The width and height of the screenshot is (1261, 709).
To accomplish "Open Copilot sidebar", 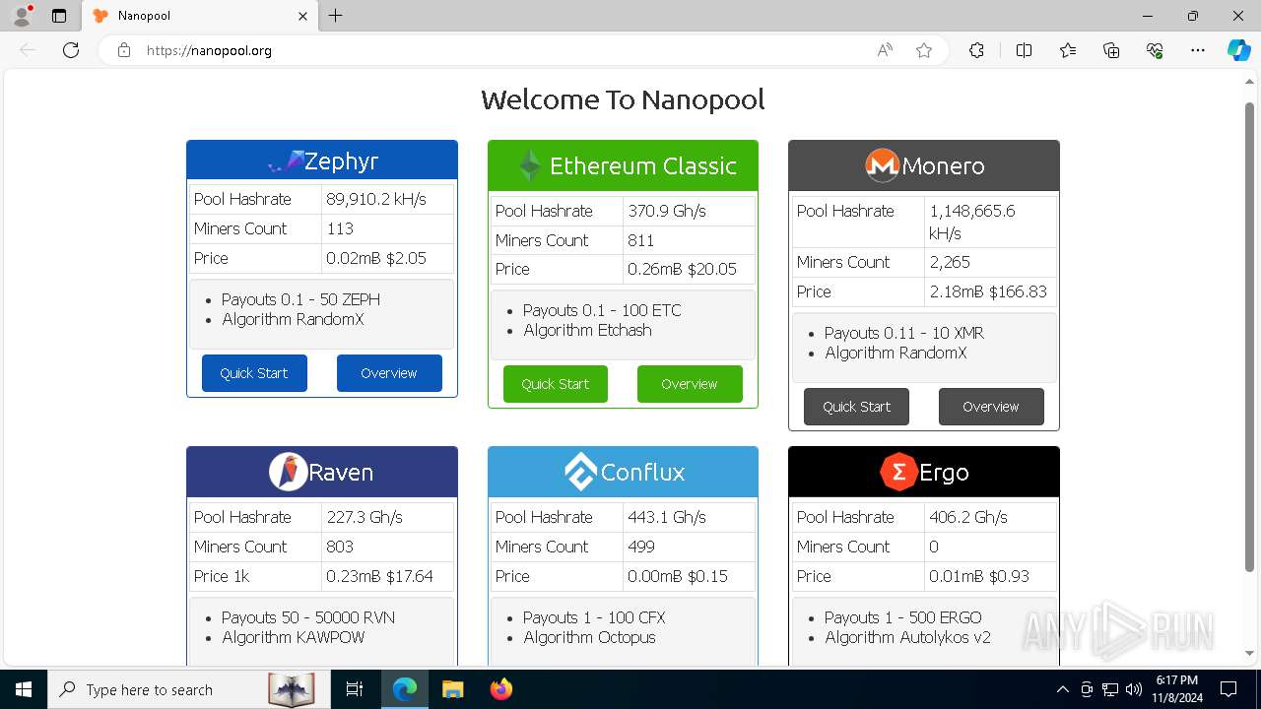I will pos(1239,50).
